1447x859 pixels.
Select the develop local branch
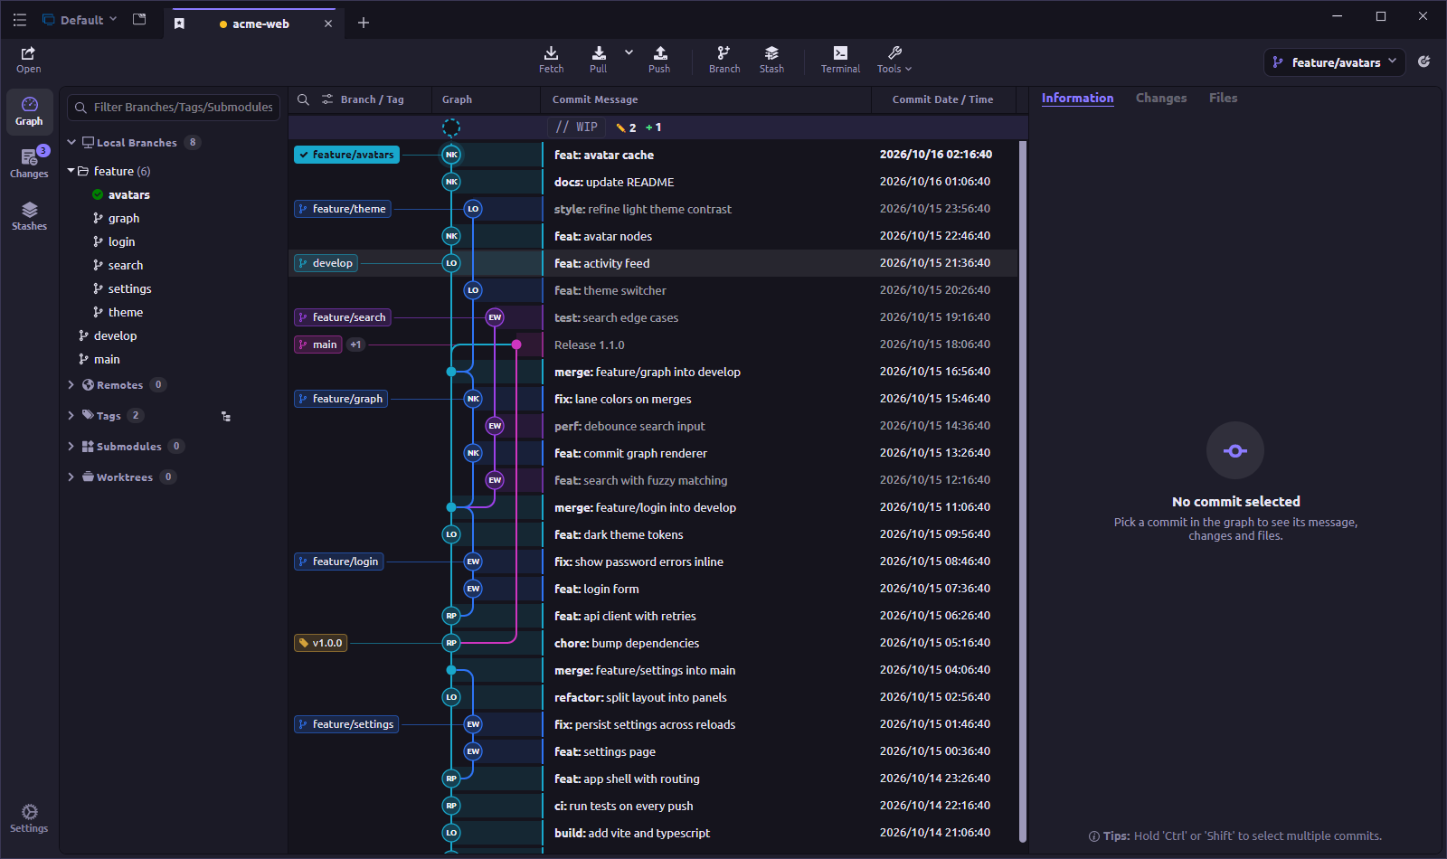[116, 335]
